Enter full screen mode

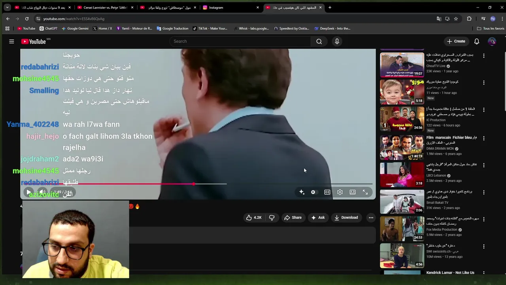pos(365,192)
